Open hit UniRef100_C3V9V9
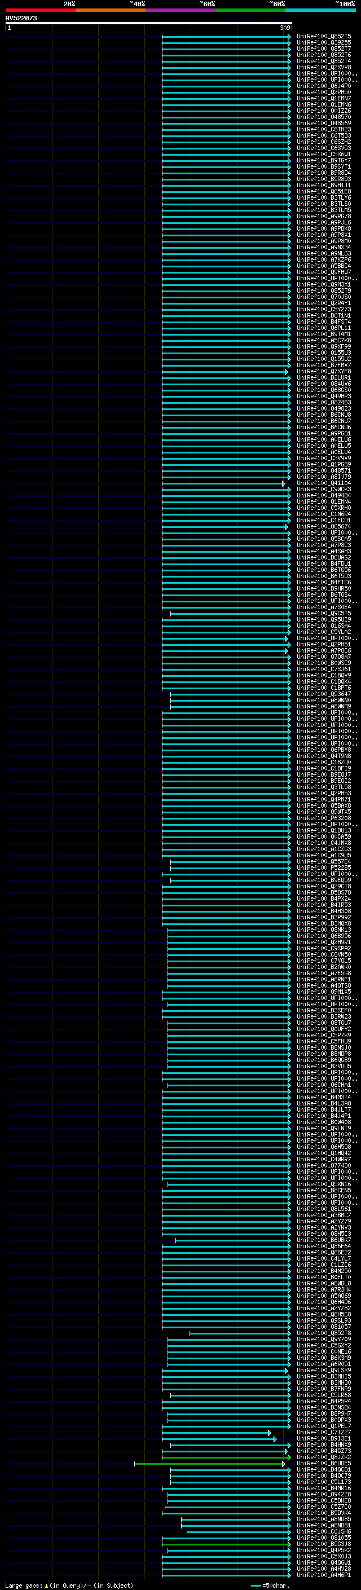The image size is (361, 1590). pos(323,459)
